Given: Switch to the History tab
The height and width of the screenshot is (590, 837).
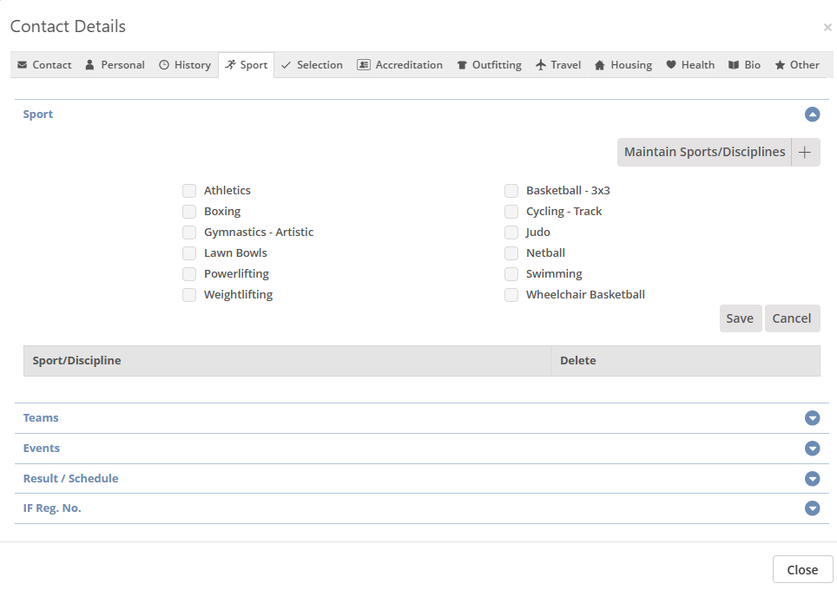Looking at the screenshot, I should [x=184, y=65].
